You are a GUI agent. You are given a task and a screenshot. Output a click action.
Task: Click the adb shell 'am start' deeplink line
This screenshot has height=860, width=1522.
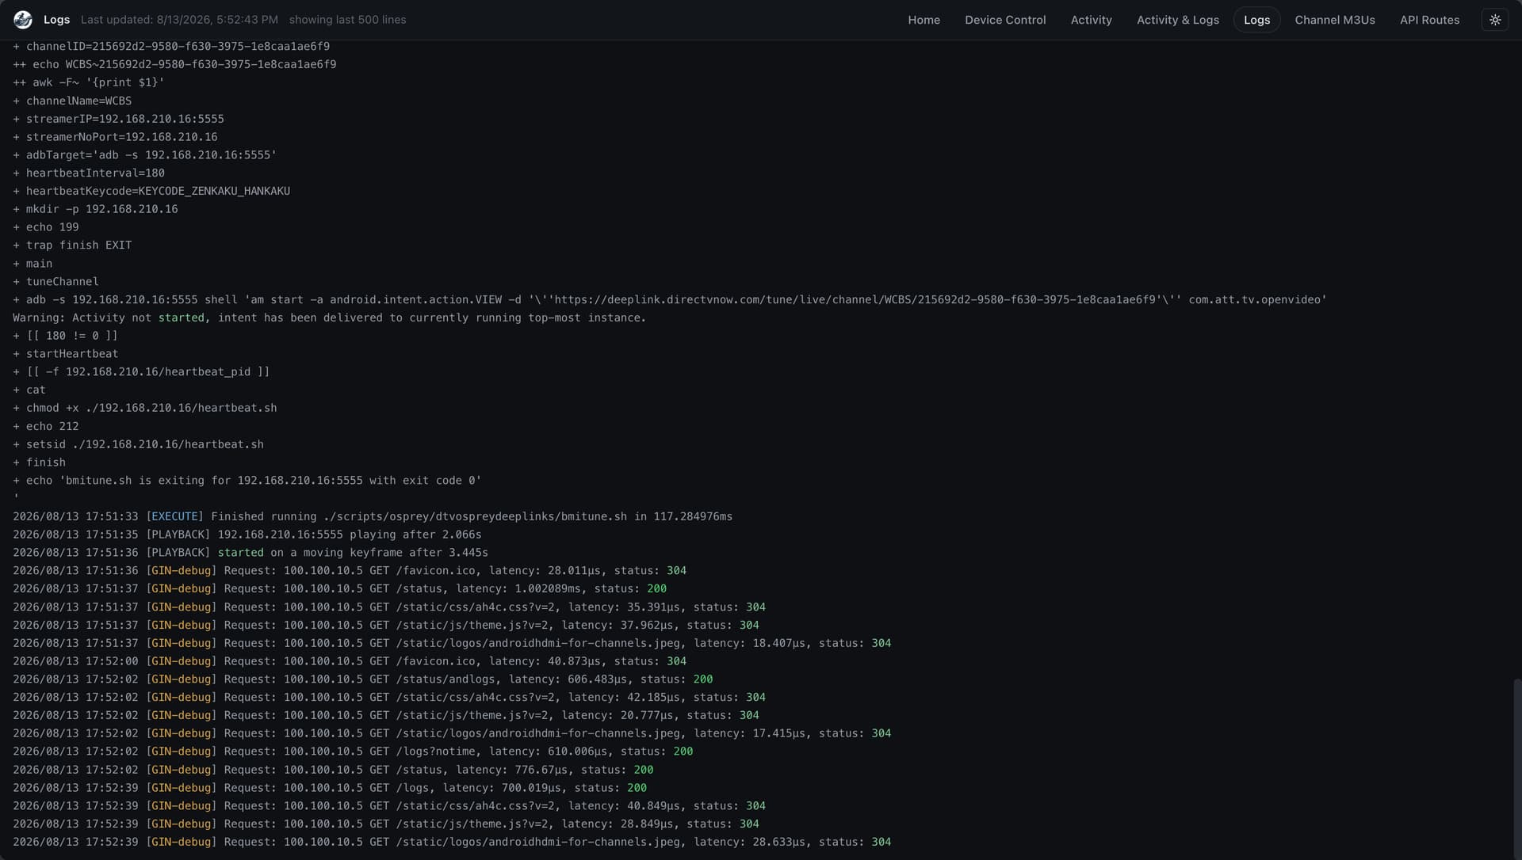click(x=670, y=299)
